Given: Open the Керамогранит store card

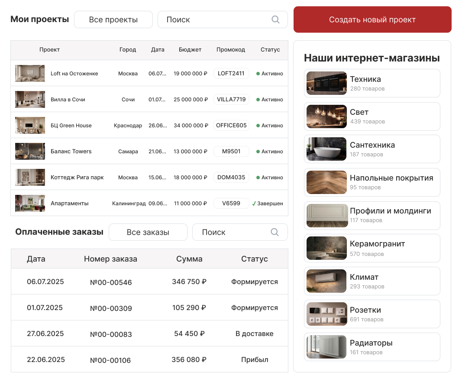Looking at the screenshot, I should pyautogui.click(x=372, y=248).
